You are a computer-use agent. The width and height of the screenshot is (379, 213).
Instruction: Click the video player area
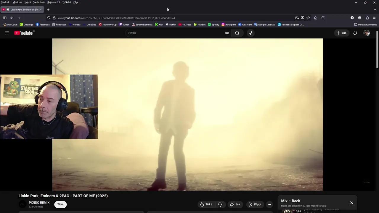(x=188, y=114)
